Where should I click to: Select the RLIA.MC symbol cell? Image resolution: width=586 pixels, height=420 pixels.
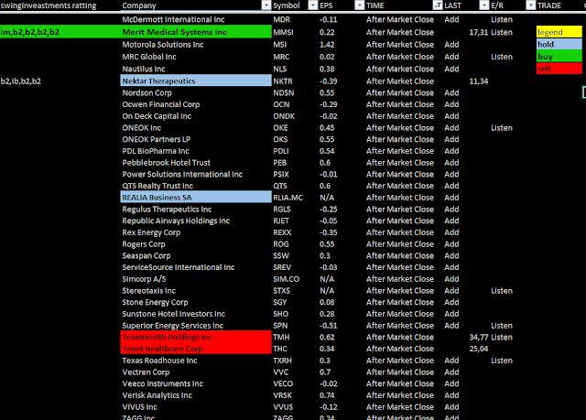coord(288,198)
